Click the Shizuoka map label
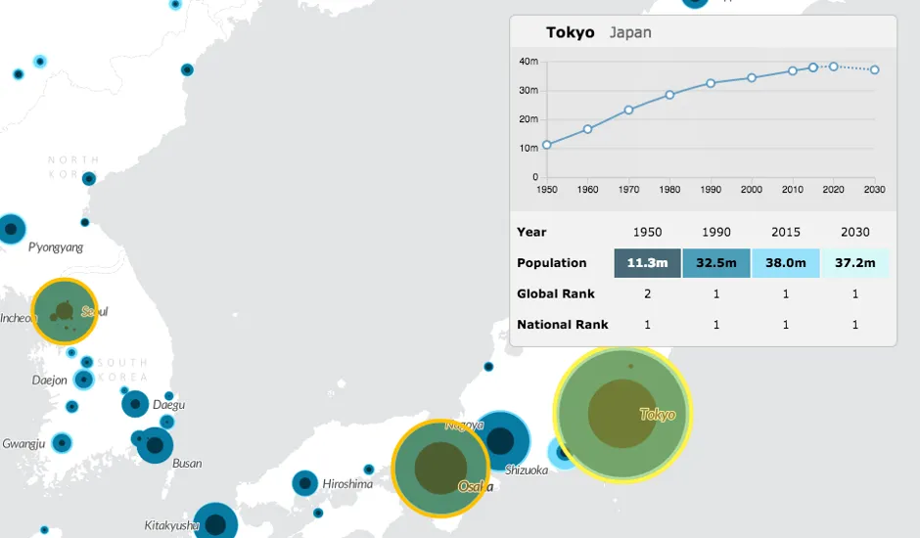The image size is (920, 538). click(x=527, y=470)
